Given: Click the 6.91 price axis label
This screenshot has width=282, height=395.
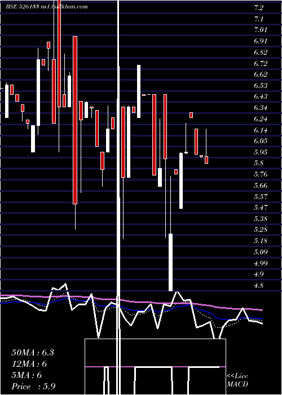Looking at the screenshot, I should tap(261, 41).
